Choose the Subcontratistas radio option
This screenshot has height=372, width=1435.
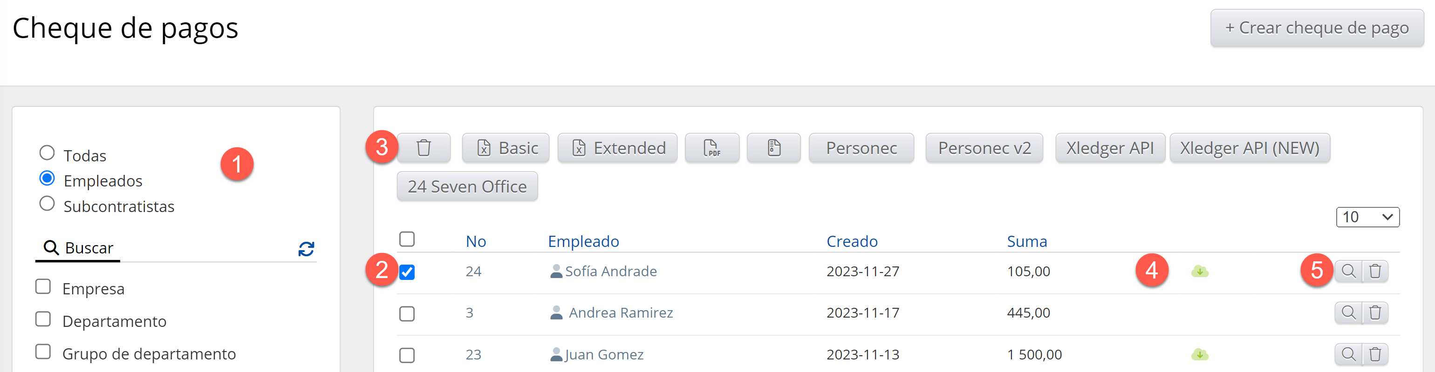point(48,204)
